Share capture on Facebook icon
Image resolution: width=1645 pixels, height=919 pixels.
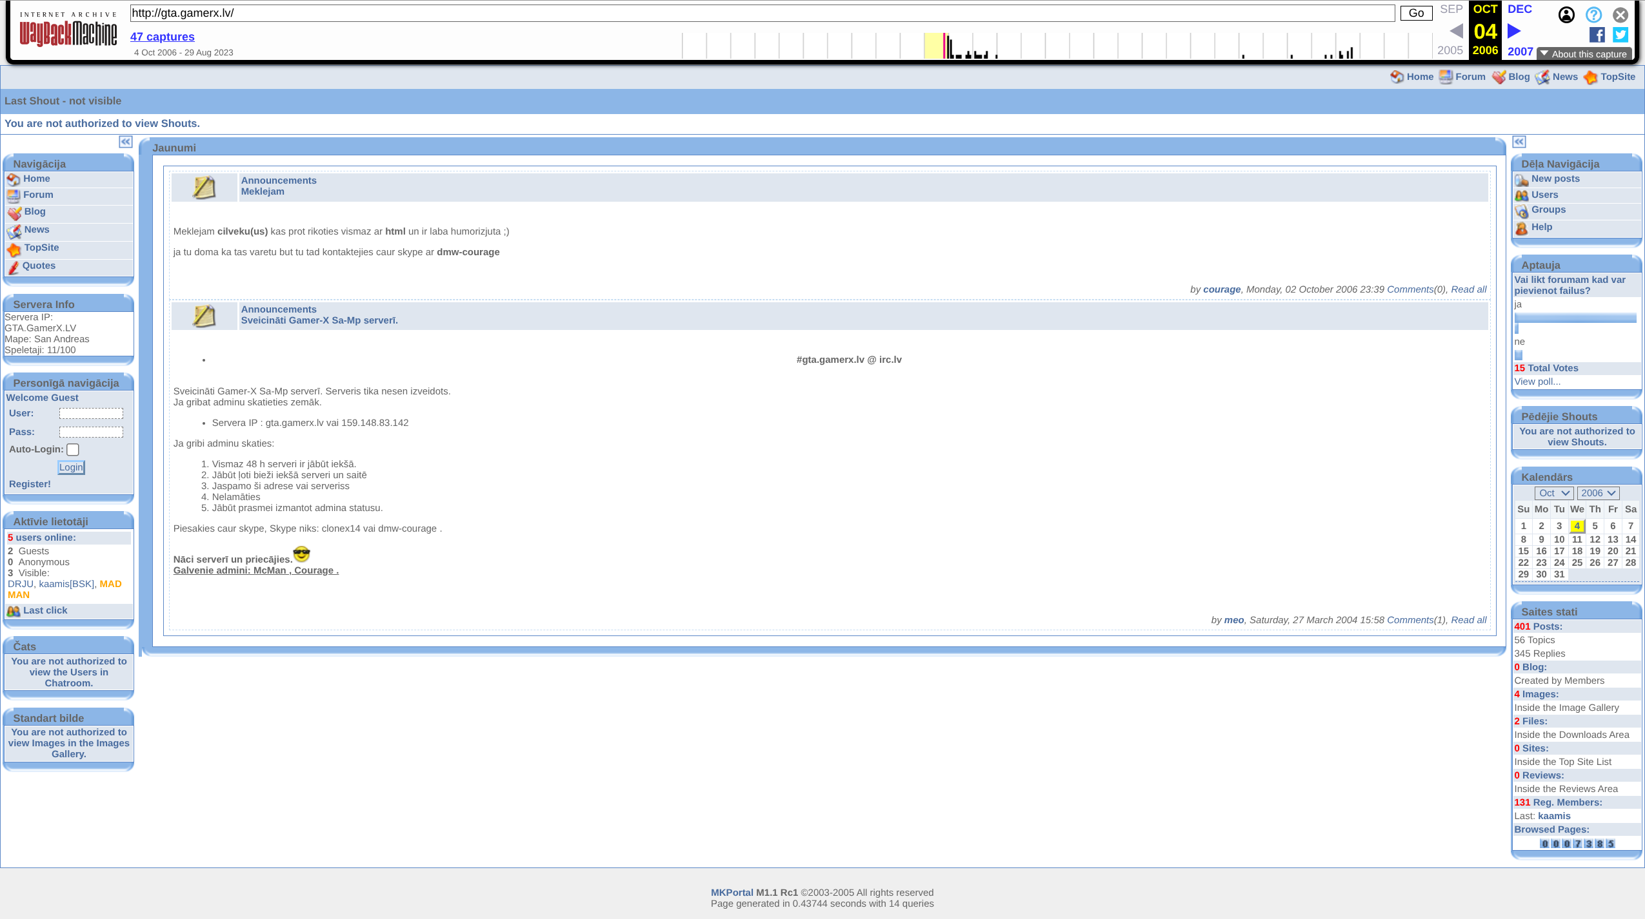click(x=1597, y=35)
